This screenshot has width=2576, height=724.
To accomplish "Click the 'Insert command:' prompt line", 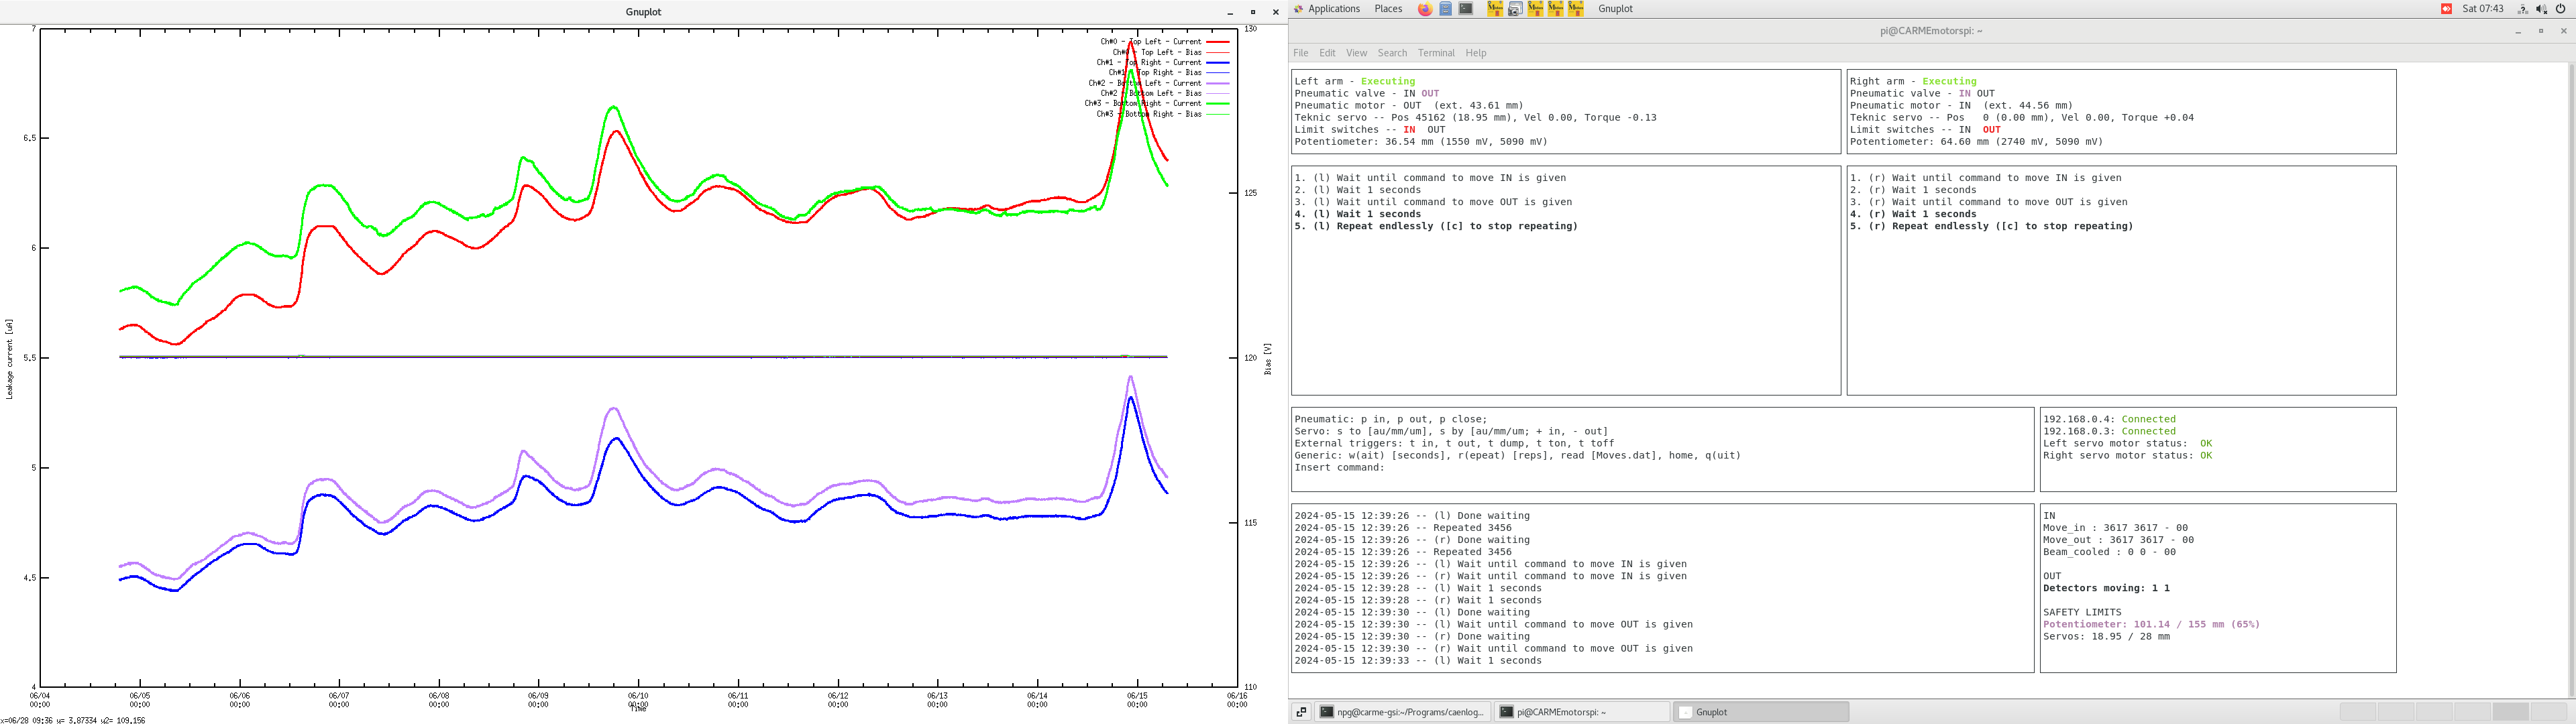I will pos(1339,467).
